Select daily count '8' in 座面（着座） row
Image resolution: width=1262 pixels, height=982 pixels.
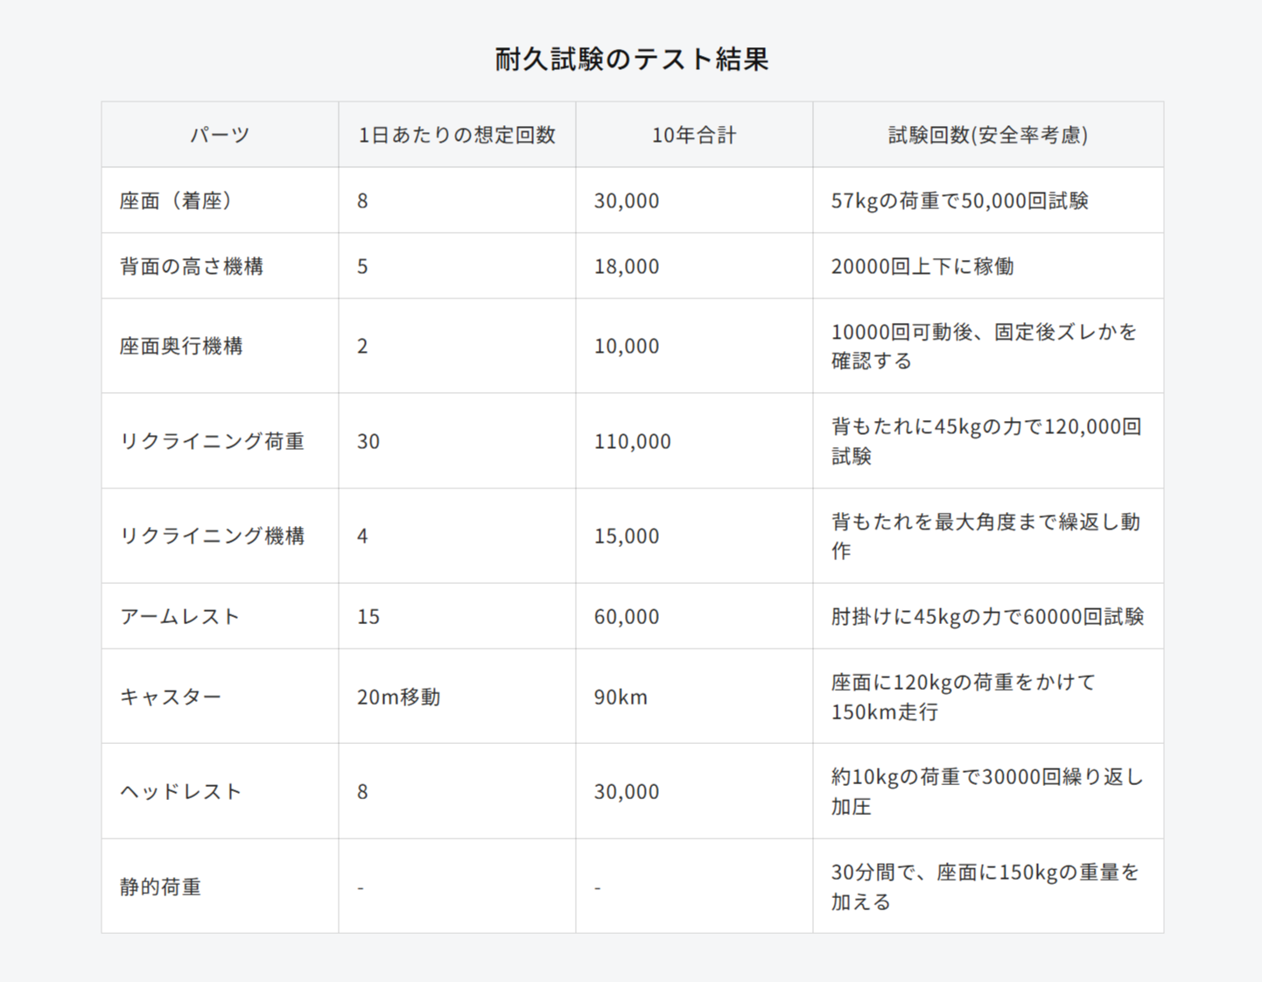pos(457,200)
